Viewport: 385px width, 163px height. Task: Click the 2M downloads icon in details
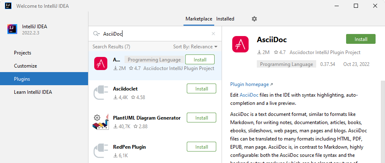[x=259, y=52]
